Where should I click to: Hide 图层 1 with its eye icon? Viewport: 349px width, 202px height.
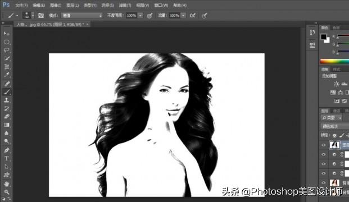(323, 145)
